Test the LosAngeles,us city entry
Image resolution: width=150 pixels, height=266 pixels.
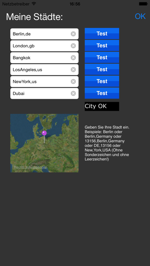102,69
